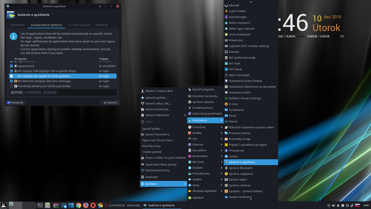Switch to LinuxOS.sk taskbar window button
Screen dimensions: 371x209
[124, 205]
